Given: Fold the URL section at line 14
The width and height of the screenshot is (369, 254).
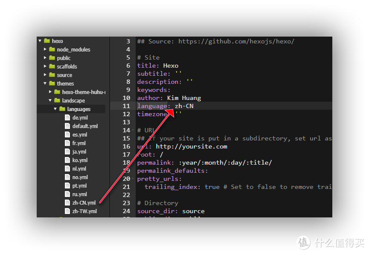Looking at the screenshot, I should pos(133,130).
